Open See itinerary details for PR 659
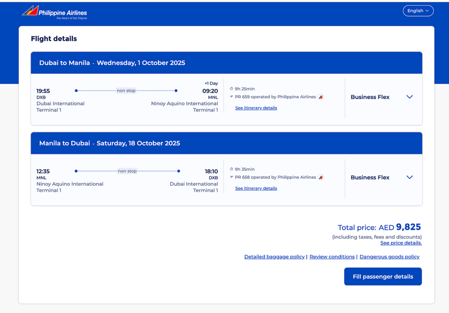The image size is (449, 313). 256,108
